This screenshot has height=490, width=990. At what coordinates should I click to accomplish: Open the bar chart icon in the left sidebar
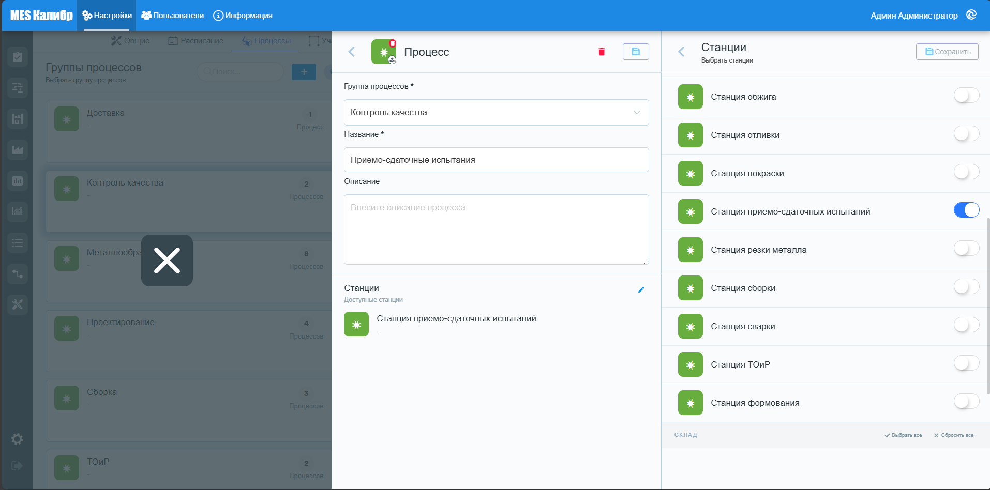(x=18, y=181)
